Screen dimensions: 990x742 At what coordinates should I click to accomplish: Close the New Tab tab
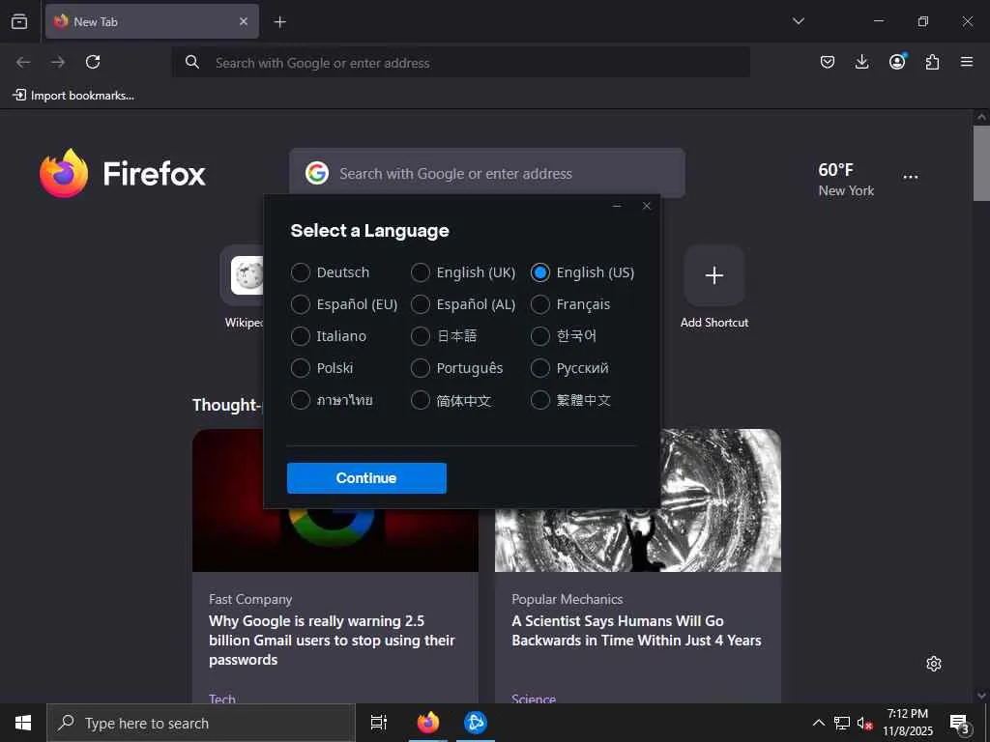click(x=243, y=21)
